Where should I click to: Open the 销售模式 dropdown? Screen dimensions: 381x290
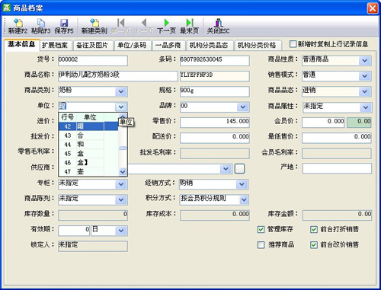click(x=365, y=76)
